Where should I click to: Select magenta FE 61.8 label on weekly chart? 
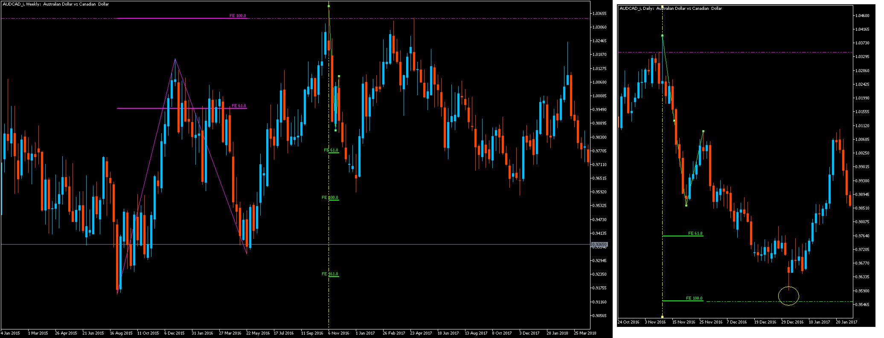[238, 106]
